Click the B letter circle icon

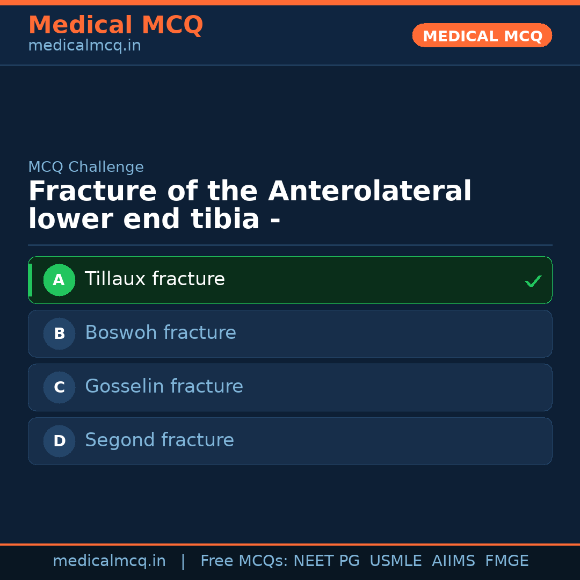point(59,334)
